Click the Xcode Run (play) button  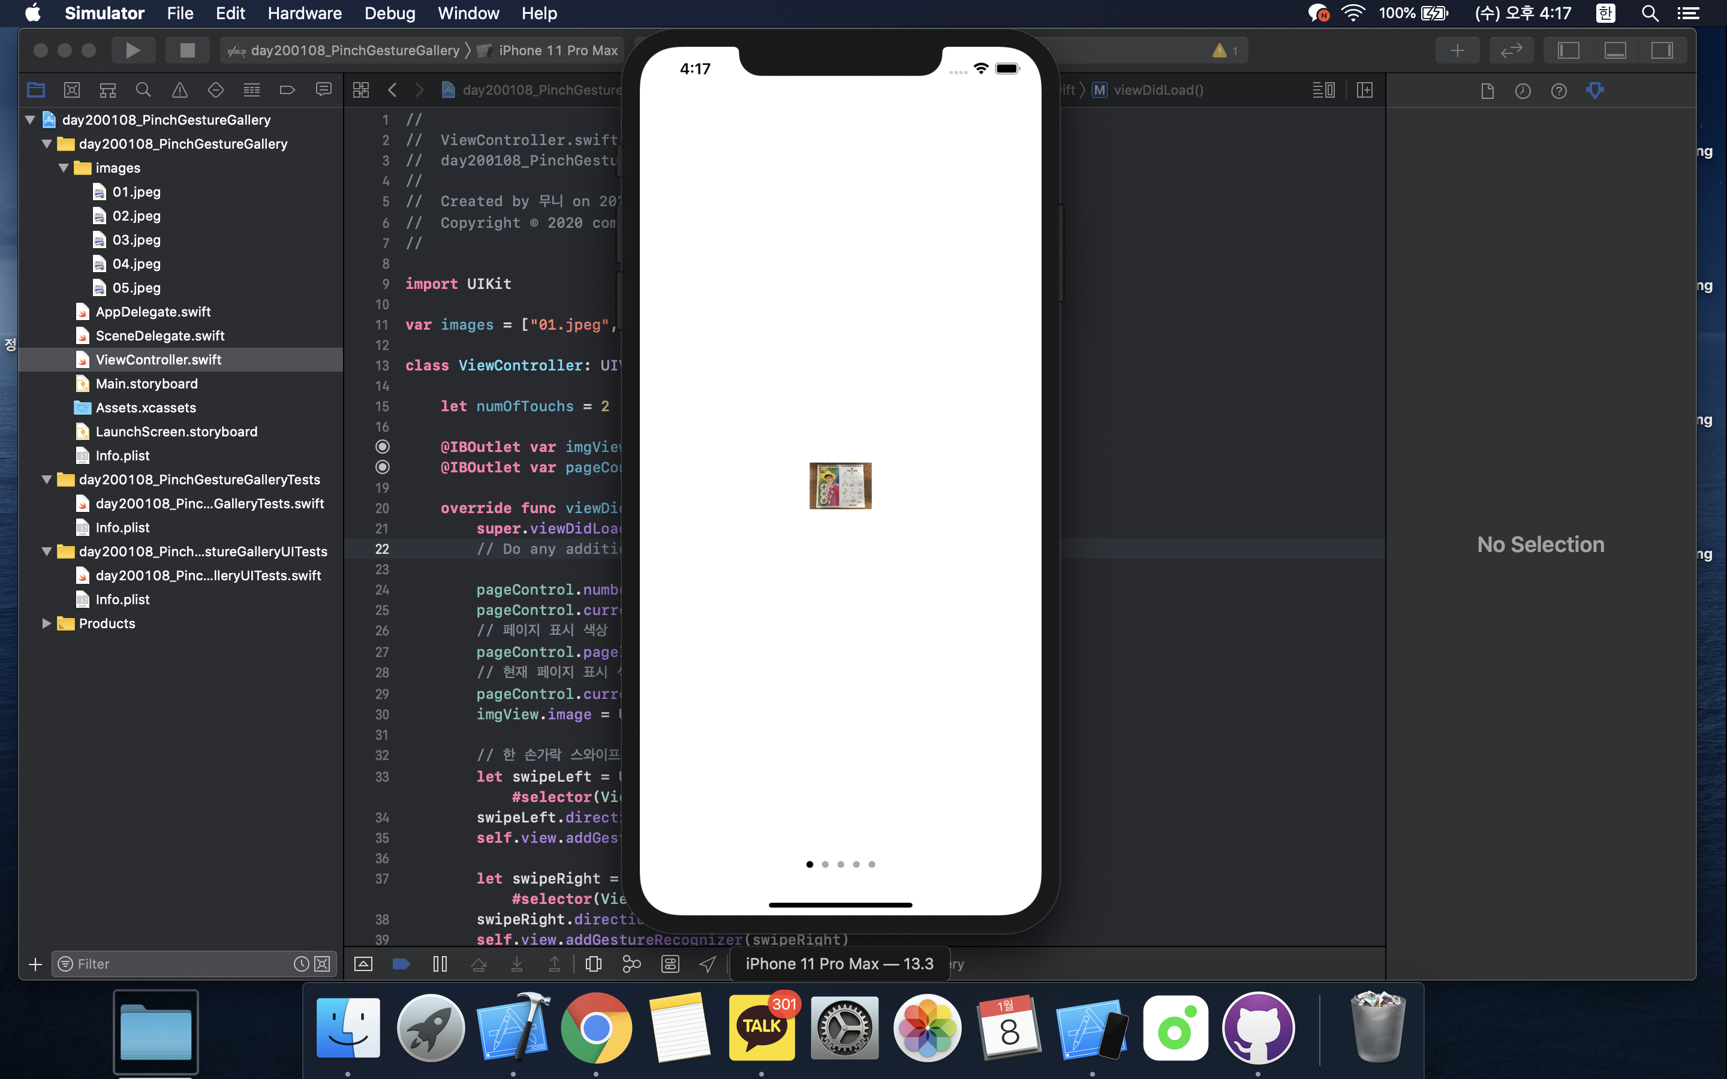point(133,50)
